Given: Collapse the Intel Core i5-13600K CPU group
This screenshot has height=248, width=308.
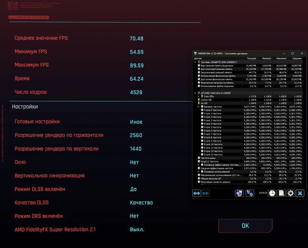Looking at the screenshot, I should (x=195, y=93).
